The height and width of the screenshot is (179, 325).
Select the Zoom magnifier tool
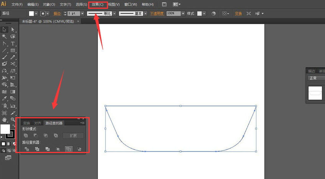[13, 119]
